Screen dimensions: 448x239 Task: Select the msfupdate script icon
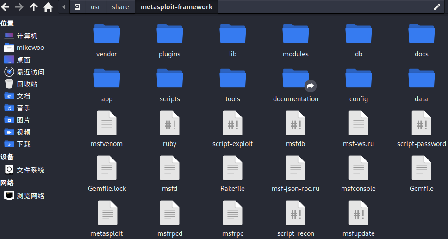tap(359, 213)
